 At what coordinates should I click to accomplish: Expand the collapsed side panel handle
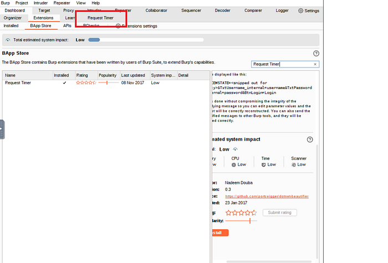(x=2, y=129)
